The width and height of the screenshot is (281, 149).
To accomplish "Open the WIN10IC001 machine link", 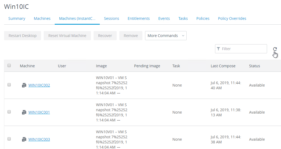I will tap(39, 112).
